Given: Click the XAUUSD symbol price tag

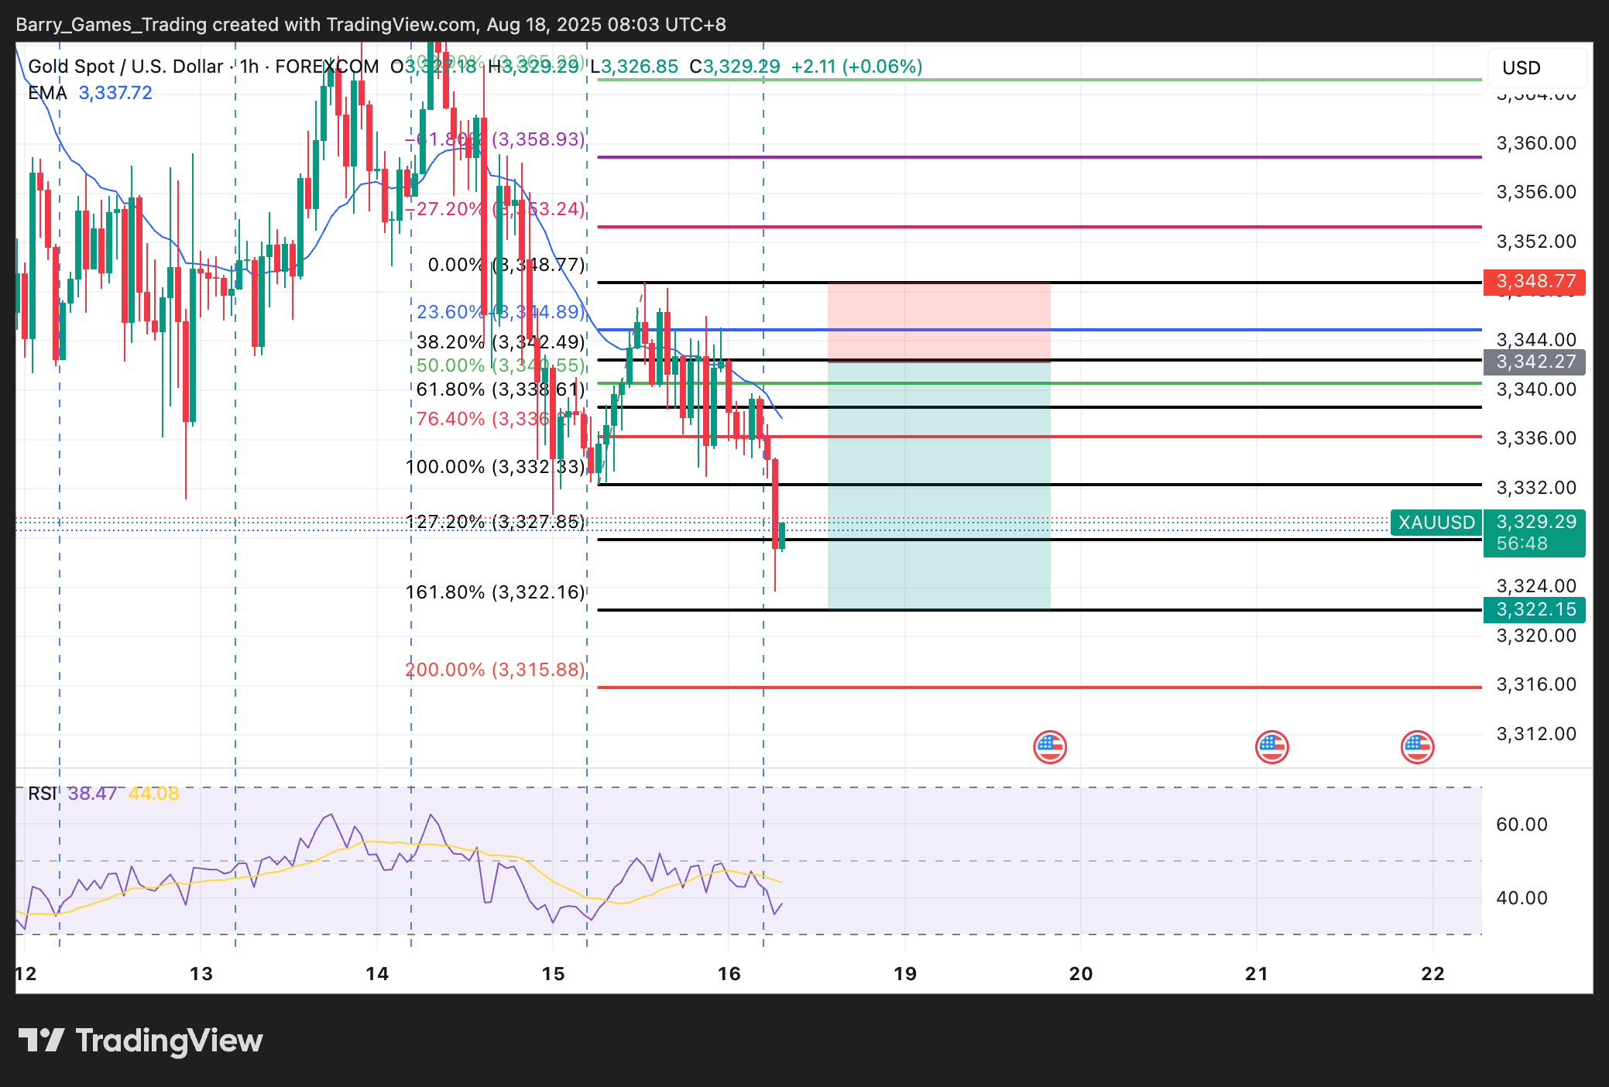Looking at the screenshot, I should (1436, 523).
